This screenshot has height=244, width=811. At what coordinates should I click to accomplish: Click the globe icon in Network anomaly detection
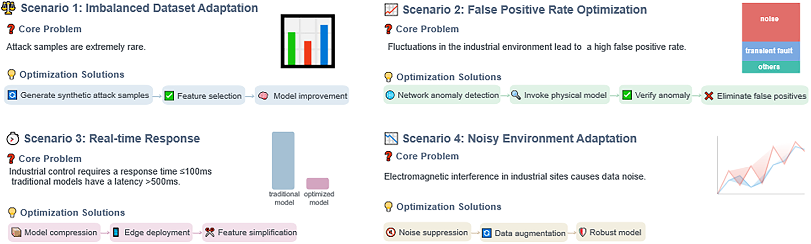(x=390, y=95)
